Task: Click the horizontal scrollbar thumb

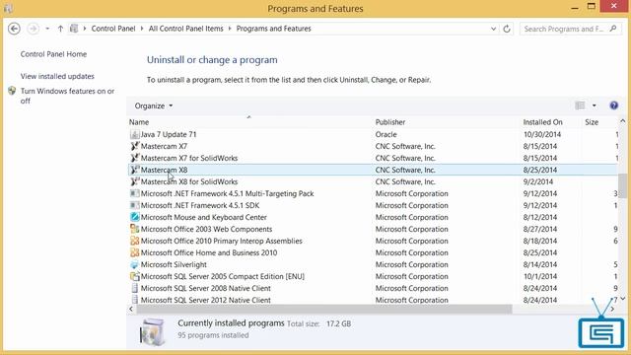Action: click(x=324, y=309)
